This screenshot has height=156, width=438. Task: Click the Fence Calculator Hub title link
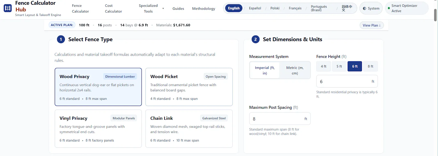(35, 6)
